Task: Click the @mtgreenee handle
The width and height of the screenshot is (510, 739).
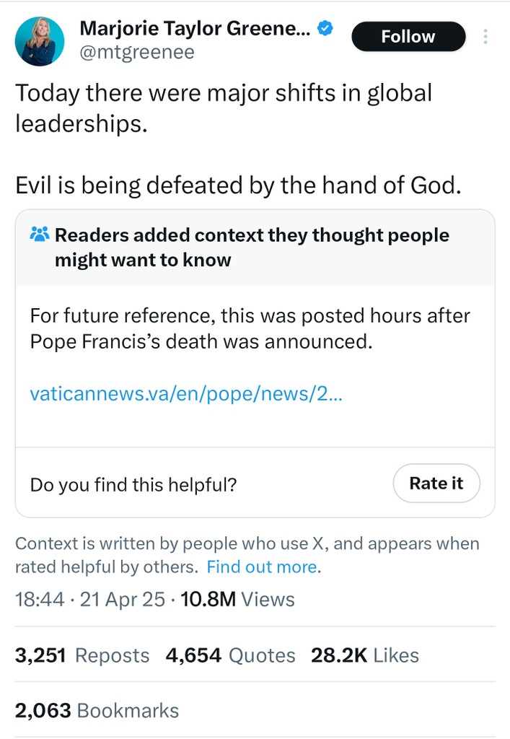Action: point(137,53)
